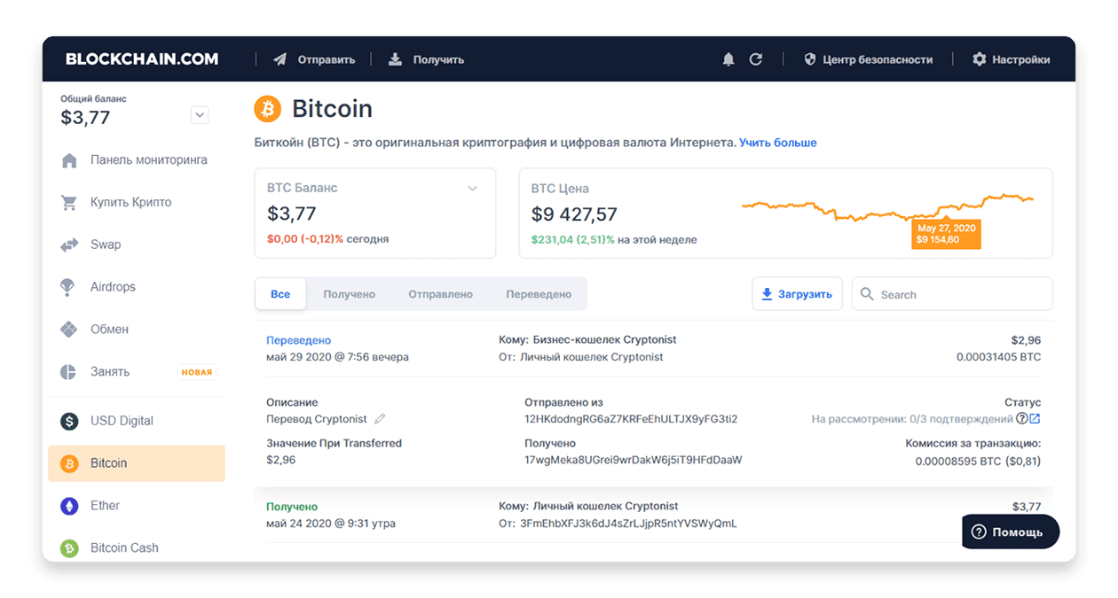Click the May 27, 2020 chart tooltip
Viewport: 1118px width, 598px height.
click(946, 234)
